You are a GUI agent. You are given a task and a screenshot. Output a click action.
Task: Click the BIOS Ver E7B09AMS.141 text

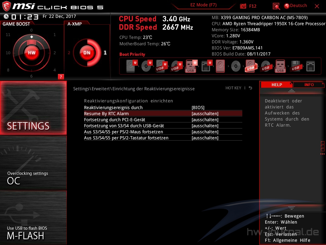click(237, 48)
